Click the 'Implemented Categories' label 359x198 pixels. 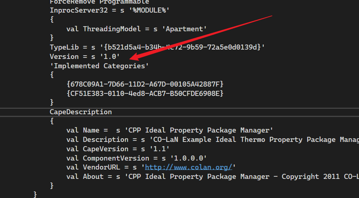coord(99,66)
